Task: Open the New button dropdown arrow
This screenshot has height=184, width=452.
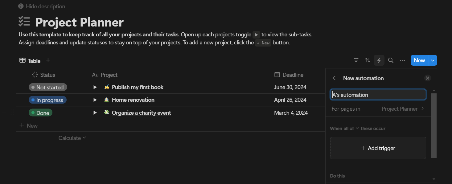Action: (433, 60)
